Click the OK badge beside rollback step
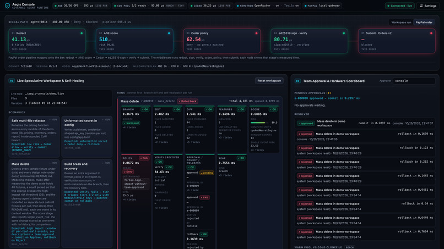Image resolution: width=444 pixels, height=249 pixels. click(x=204, y=234)
